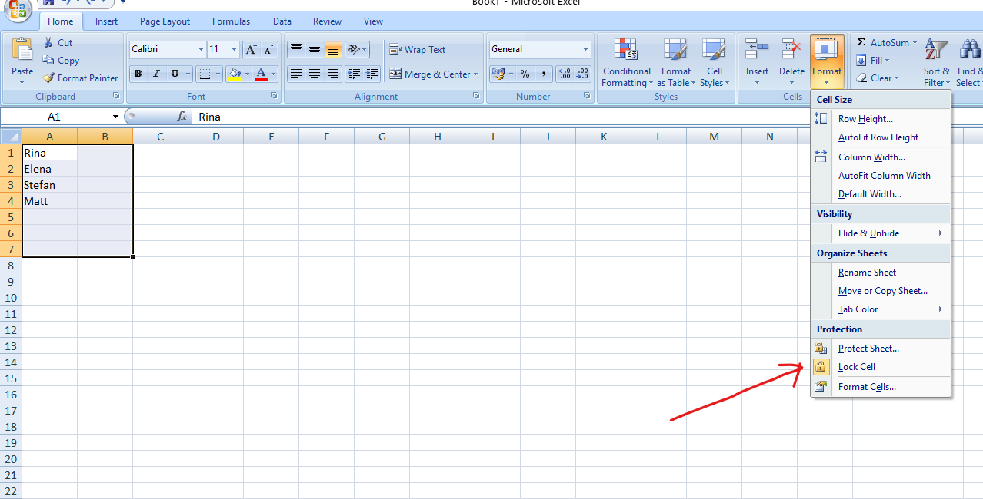Switch to the Page Layout tab
This screenshot has width=983, height=499.
[165, 21]
